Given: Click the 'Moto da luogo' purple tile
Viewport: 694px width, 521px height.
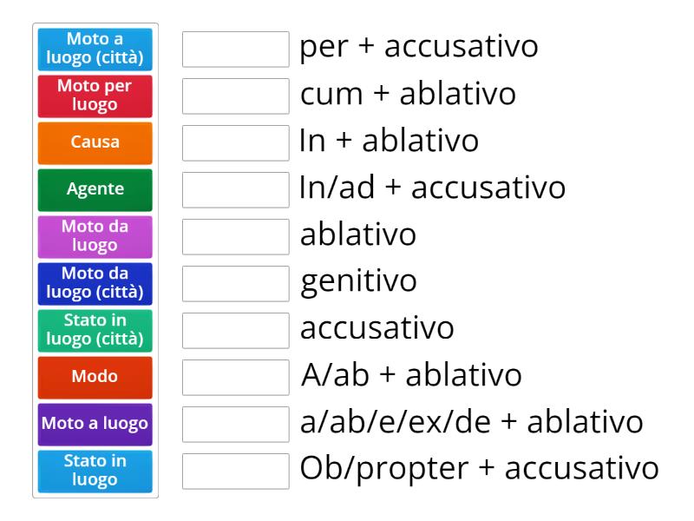Looking at the screenshot, I should click(95, 234).
